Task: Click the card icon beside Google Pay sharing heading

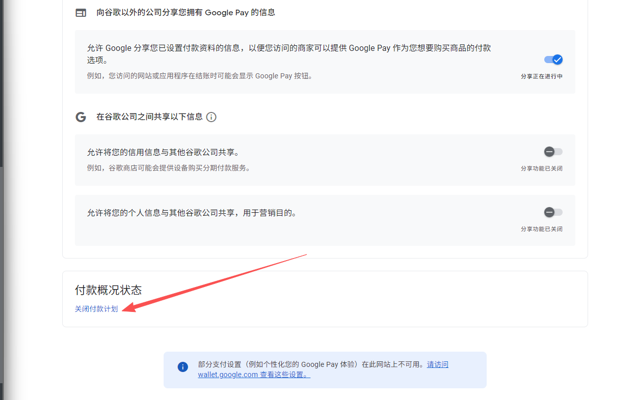Action: click(81, 13)
